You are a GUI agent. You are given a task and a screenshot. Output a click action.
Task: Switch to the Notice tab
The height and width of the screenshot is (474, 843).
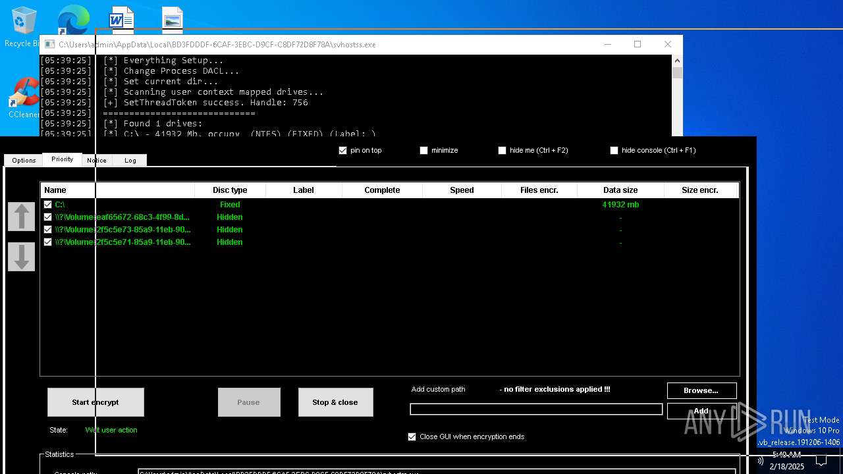(97, 160)
